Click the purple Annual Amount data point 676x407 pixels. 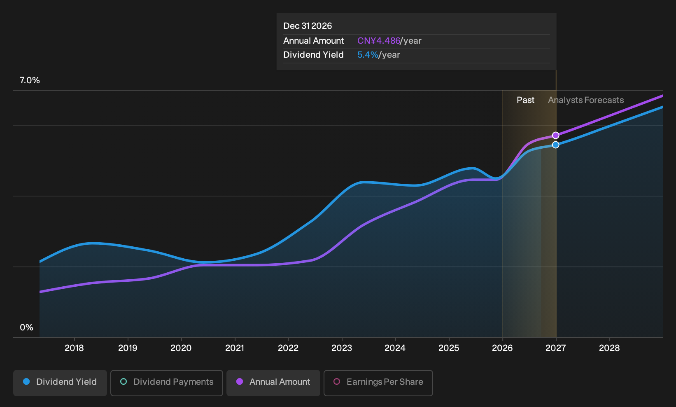(x=556, y=136)
